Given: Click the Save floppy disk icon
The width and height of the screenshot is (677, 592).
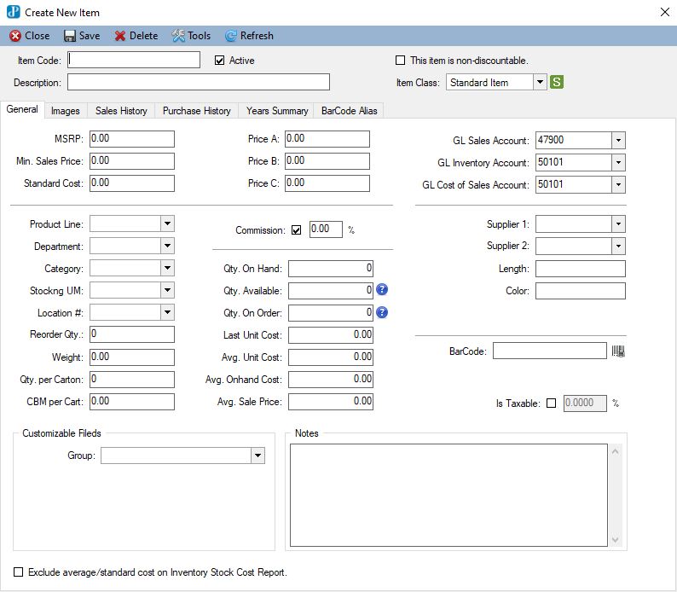Looking at the screenshot, I should pyautogui.click(x=70, y=36).
